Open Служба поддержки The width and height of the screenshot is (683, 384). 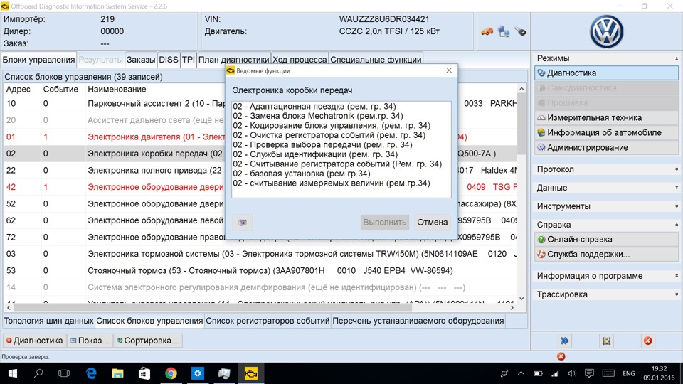pos(606,255)
